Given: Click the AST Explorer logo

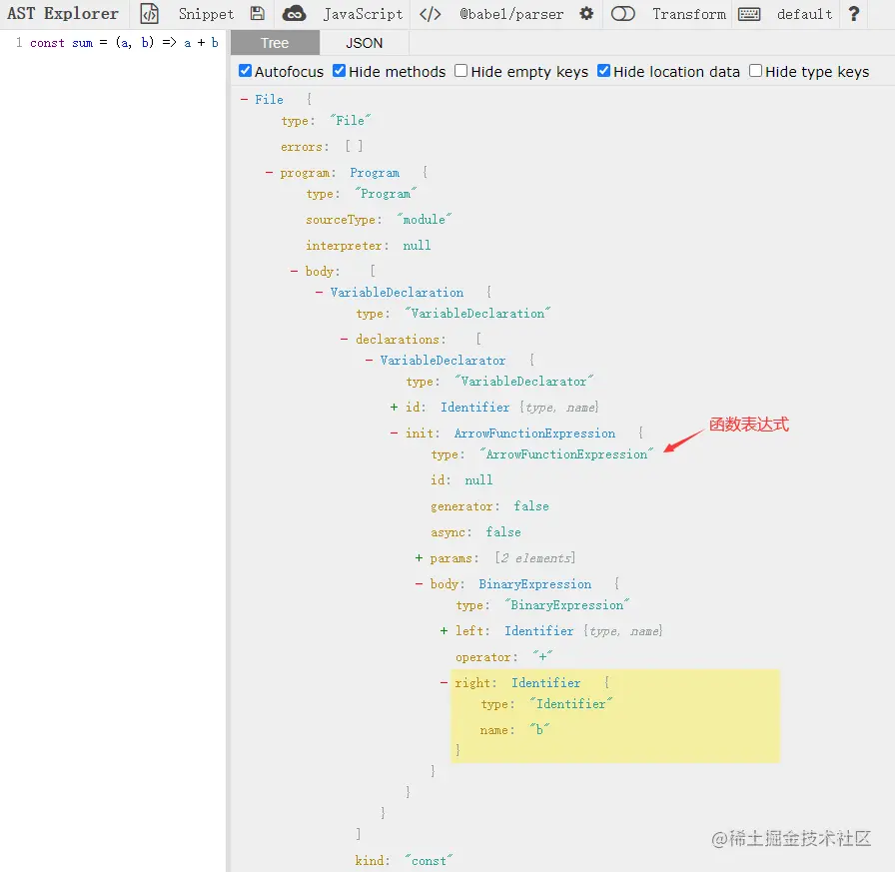Looking at the screenshot, I should pyautogui.click(x=63, y=14).
